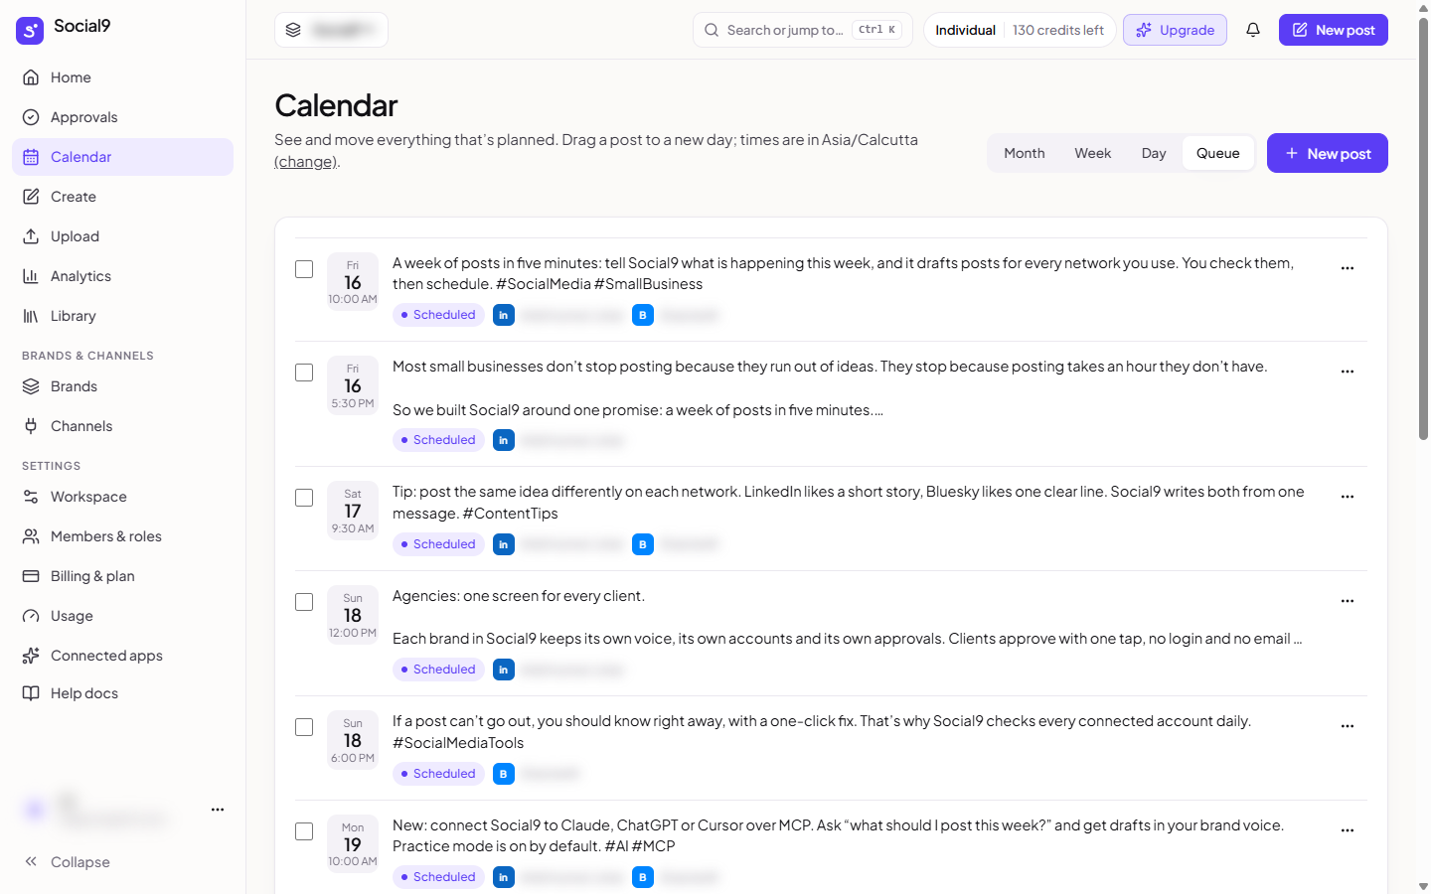Open the Create page

[x=122, y=197]
